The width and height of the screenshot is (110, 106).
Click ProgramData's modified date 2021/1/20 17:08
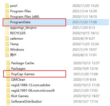(85, 22)
